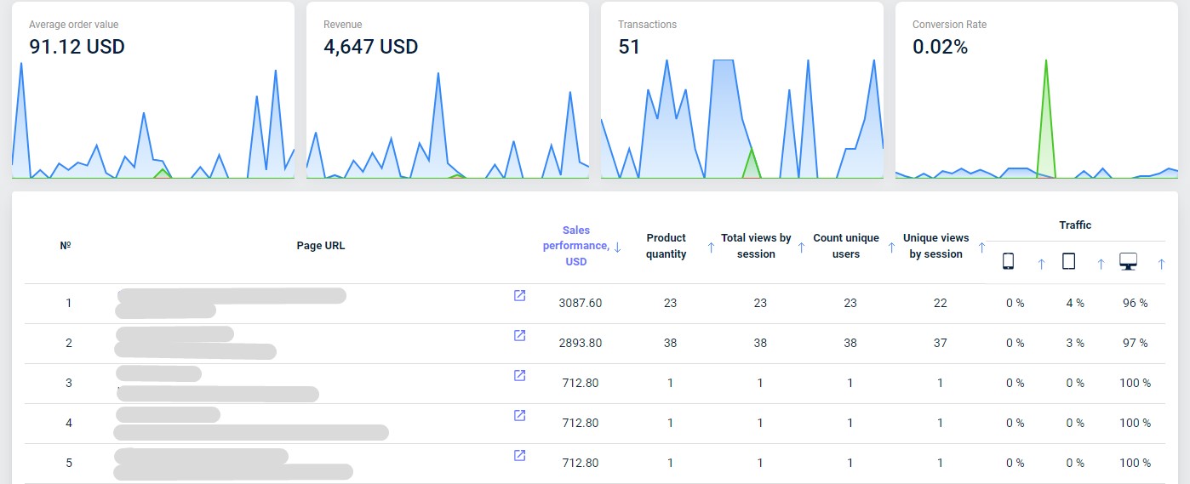Open the Average order value chart

153,119
